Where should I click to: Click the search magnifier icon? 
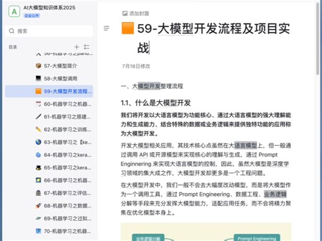[12, 31]
